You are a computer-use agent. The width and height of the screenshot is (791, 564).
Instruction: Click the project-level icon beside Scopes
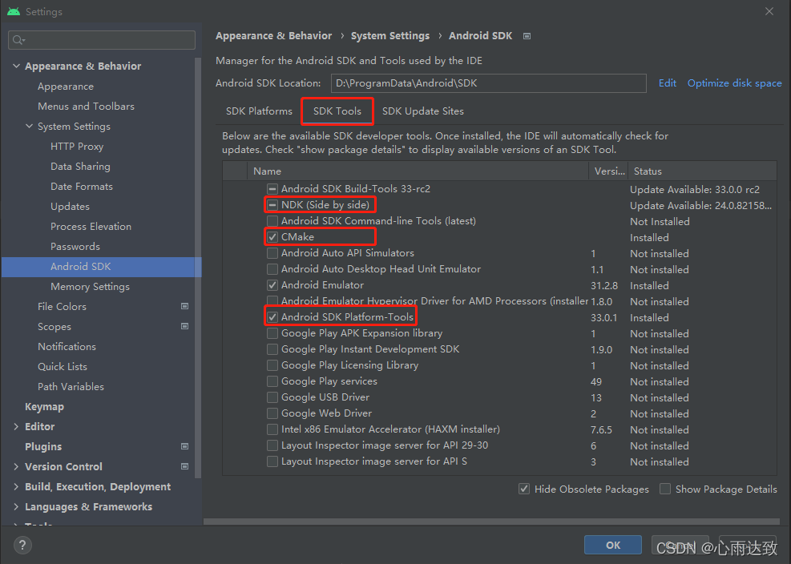(x=184, y=326)
